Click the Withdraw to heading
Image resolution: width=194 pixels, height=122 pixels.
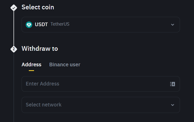click(x=40, y=49)
